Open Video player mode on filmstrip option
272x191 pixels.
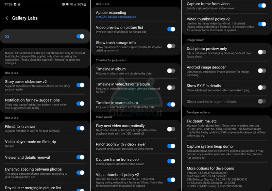pyautogui.click(x=45, y=144)
